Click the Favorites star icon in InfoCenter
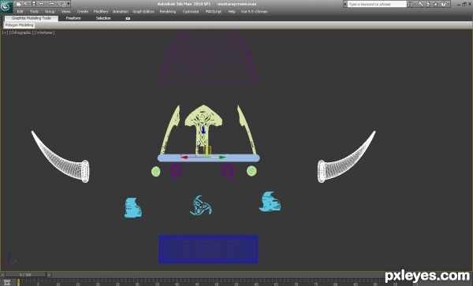Screen dimensions: 473x286 tap(436, 4)
